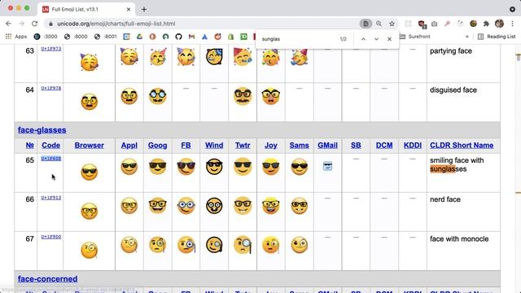Go forward in browser history
Screen dimensions: 521x293
tap(22, 24)
